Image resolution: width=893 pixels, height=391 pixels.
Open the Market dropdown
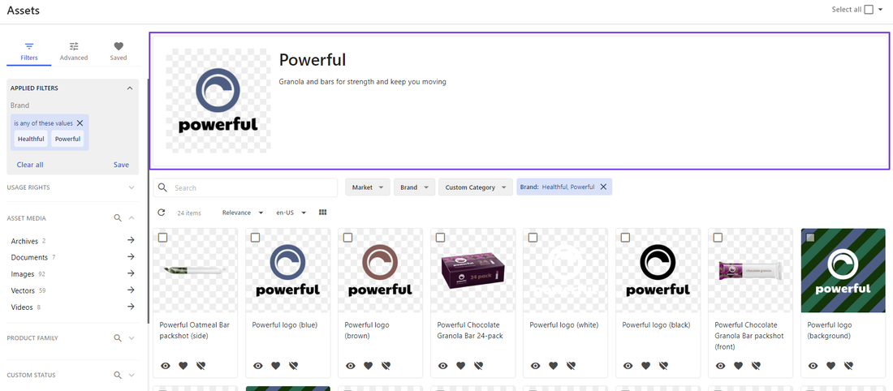pos(367,187)
